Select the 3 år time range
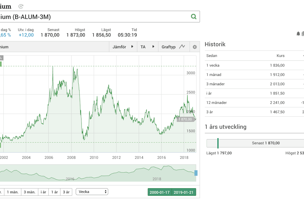 [66, 192]
